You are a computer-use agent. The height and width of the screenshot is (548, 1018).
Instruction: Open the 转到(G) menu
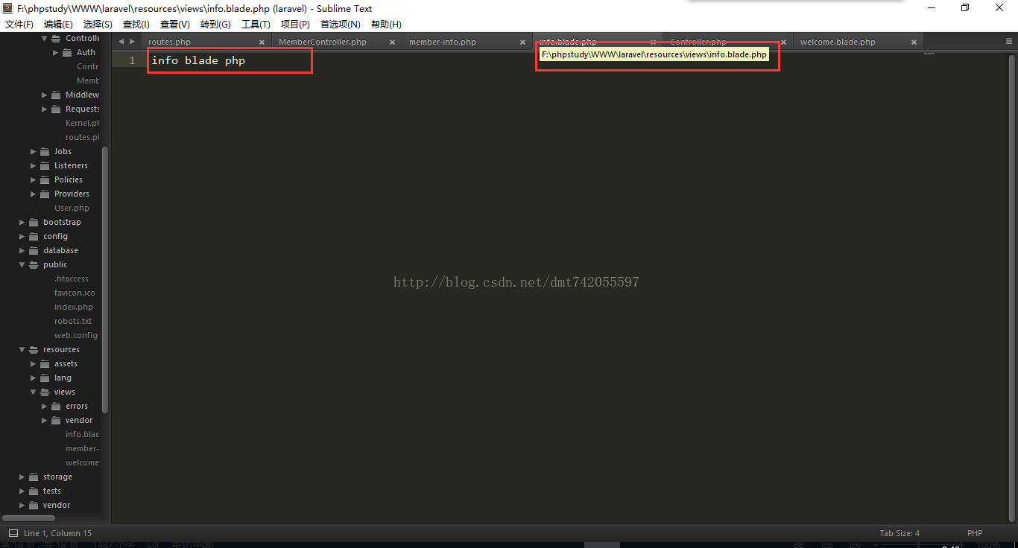215,25
